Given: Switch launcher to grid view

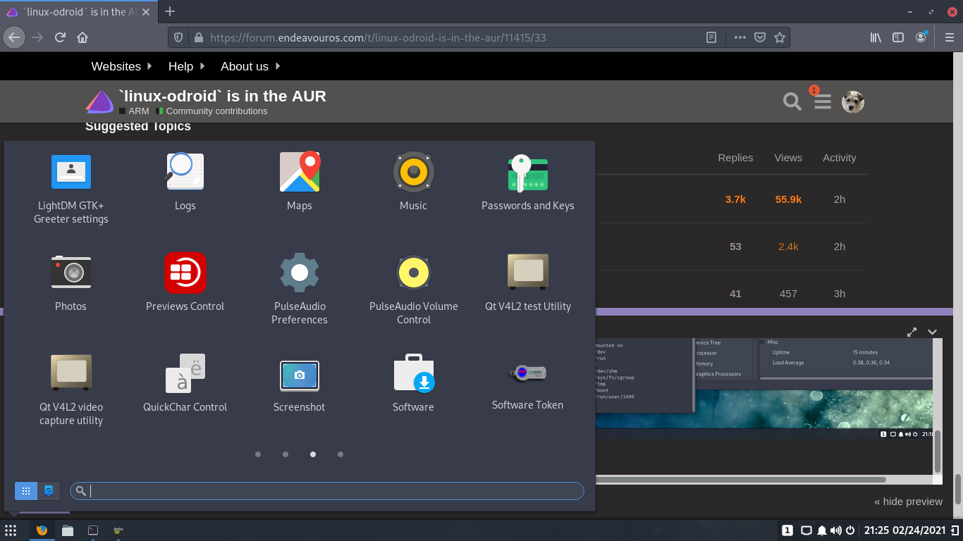Looking at the screenshot, I should pyautogui.click(x=26, y=491).
